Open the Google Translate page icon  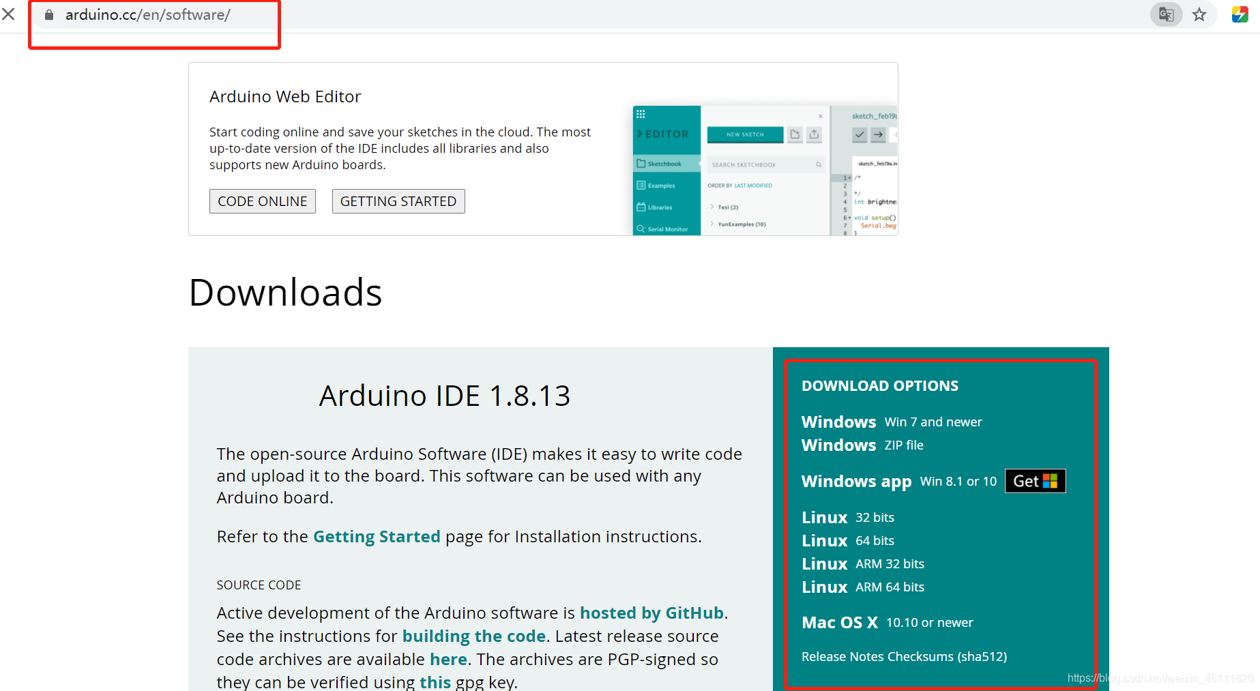pyautogui.click(x=1167, y=14)
